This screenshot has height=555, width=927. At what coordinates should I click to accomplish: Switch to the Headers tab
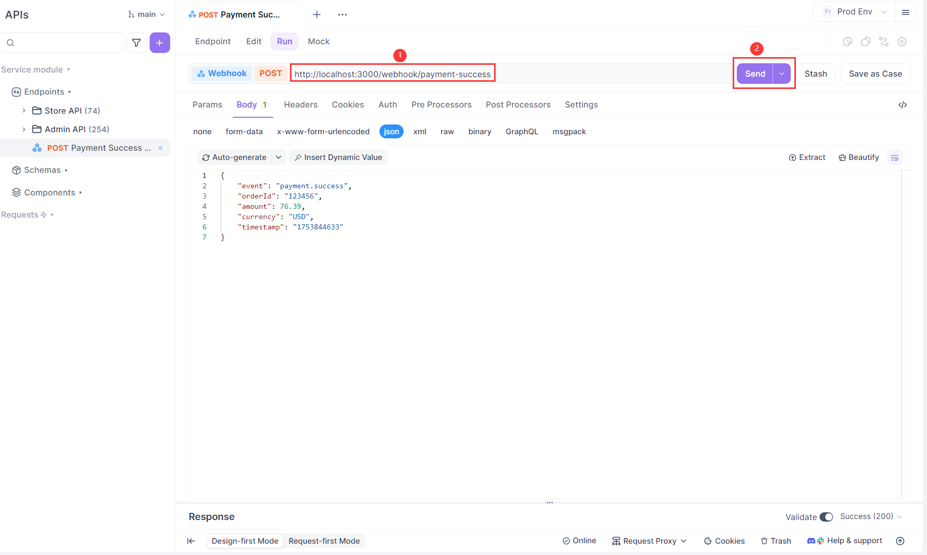[x=300, y=105]
